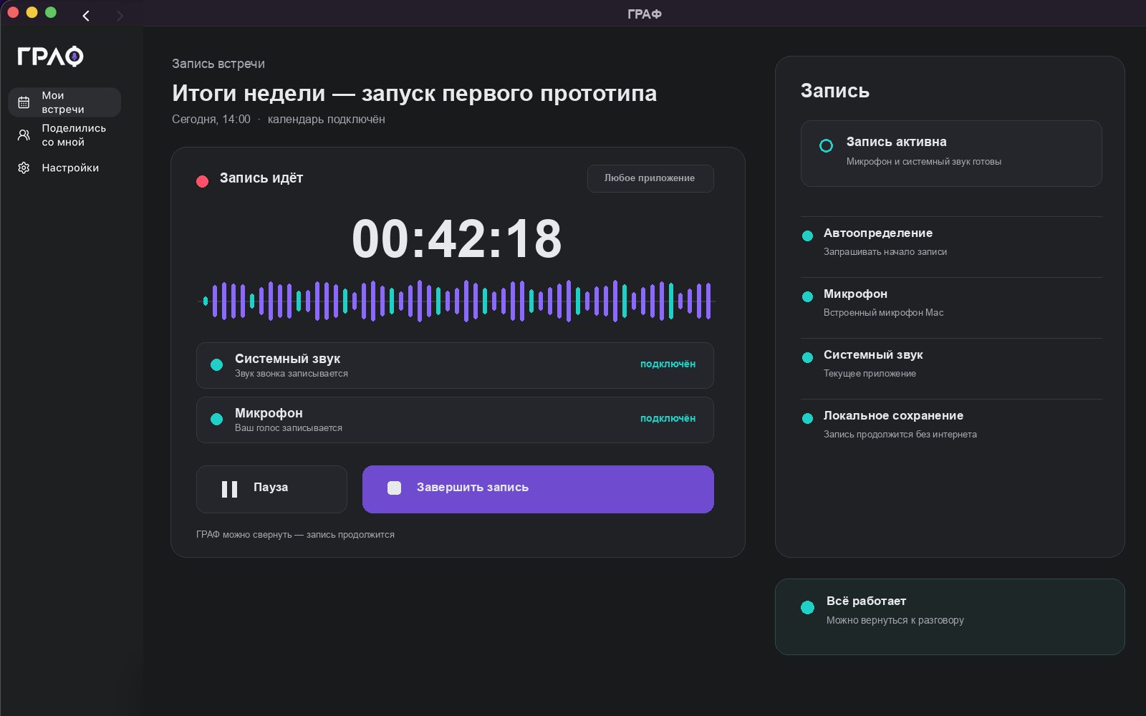Click the green fullscreen window button
This screenshot has width=1146, height=716.
point(51,12)
